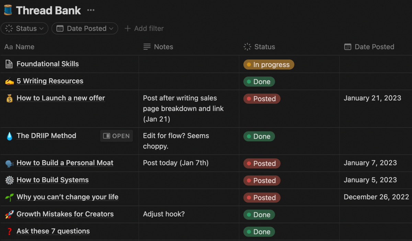This screenshot has width=412, height=241.
Task: Open the 5 Writing Resources page
Action: 50,81
